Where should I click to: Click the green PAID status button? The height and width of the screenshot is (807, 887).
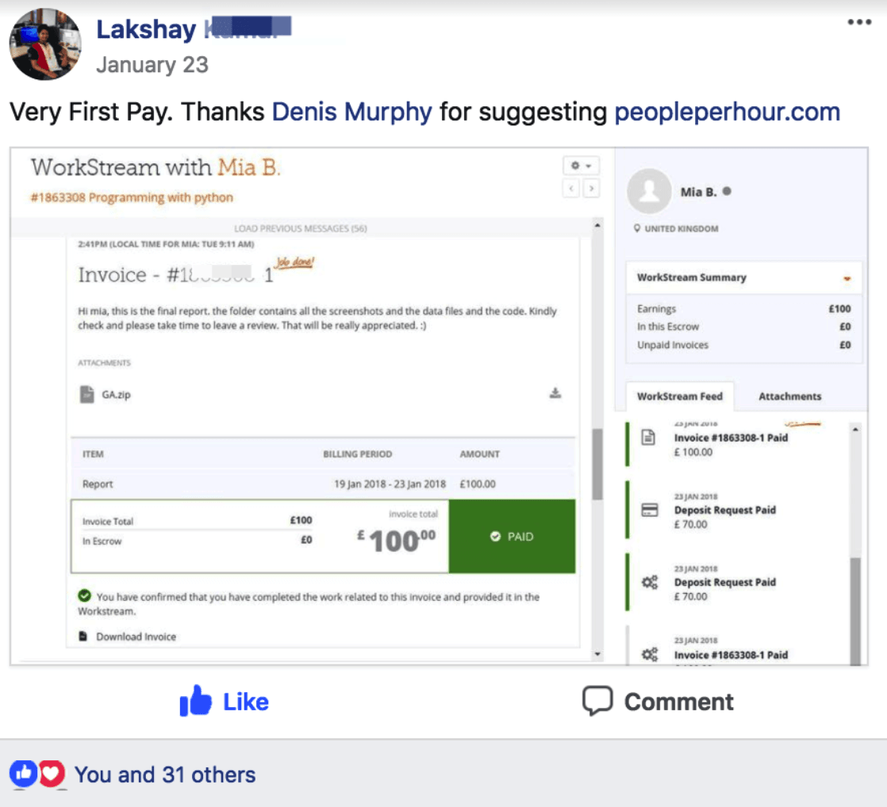tap(512, 537)
